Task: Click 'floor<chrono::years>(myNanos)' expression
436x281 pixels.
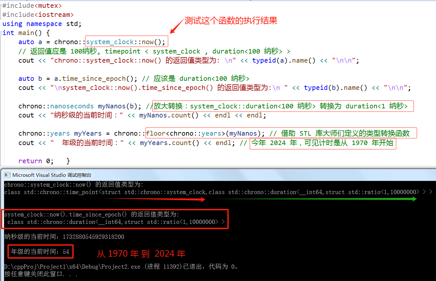Action: (203, 133)
